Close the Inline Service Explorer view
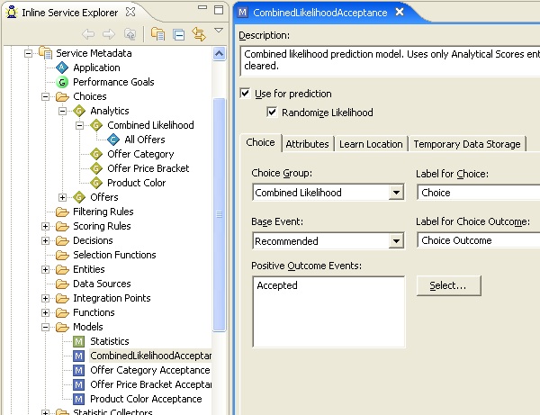 point(130,12)
